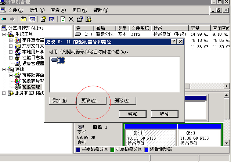Image resolution: width=231 pixels, height=162 pixels.
Task: Click the 更改(C)... button
Action: [92, 101]
